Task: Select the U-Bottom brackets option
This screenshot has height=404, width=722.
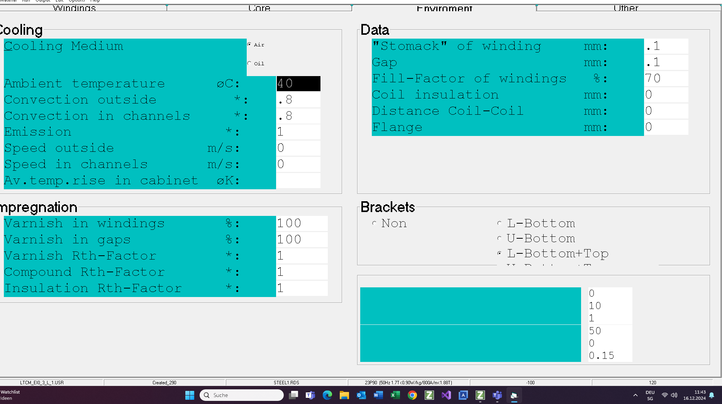Action: 499,238
